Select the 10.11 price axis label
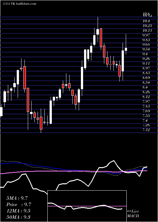This screenshot has width=158, height=222. 147,30
